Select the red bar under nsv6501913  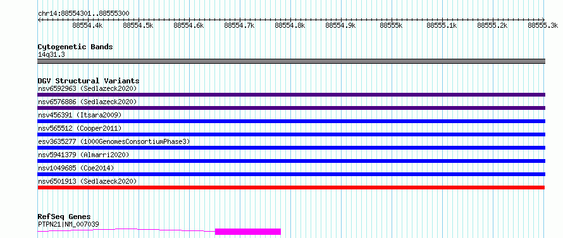pyautogui.click(x=291, y=187)
